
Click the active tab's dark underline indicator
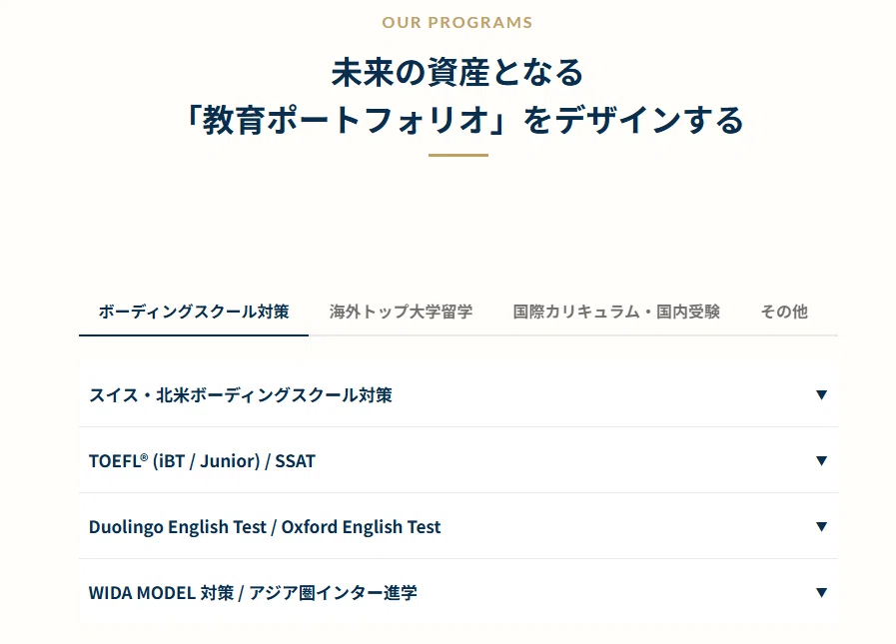point(194,335)
